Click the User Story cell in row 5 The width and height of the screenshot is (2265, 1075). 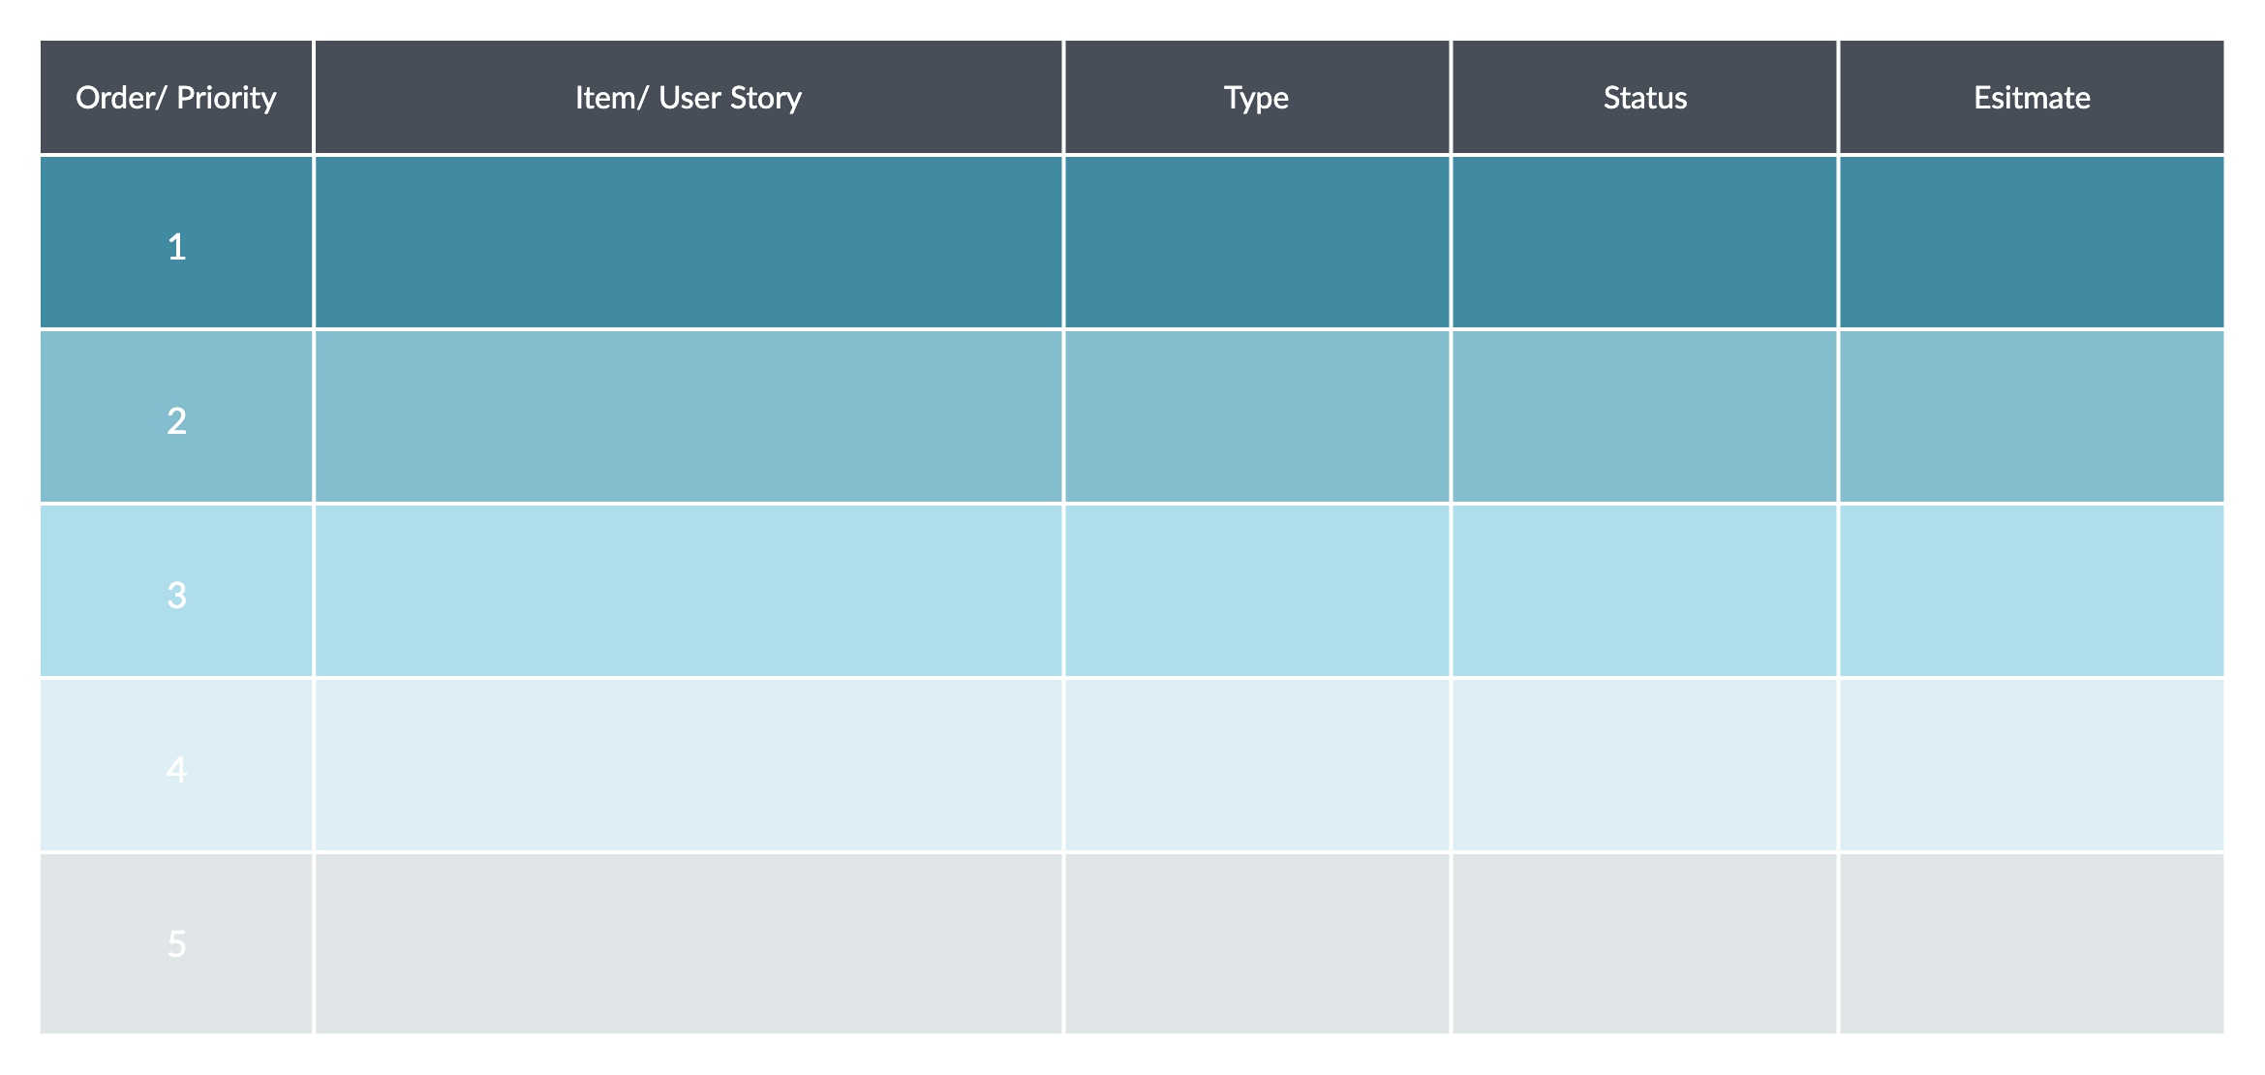tap(689, 943)
